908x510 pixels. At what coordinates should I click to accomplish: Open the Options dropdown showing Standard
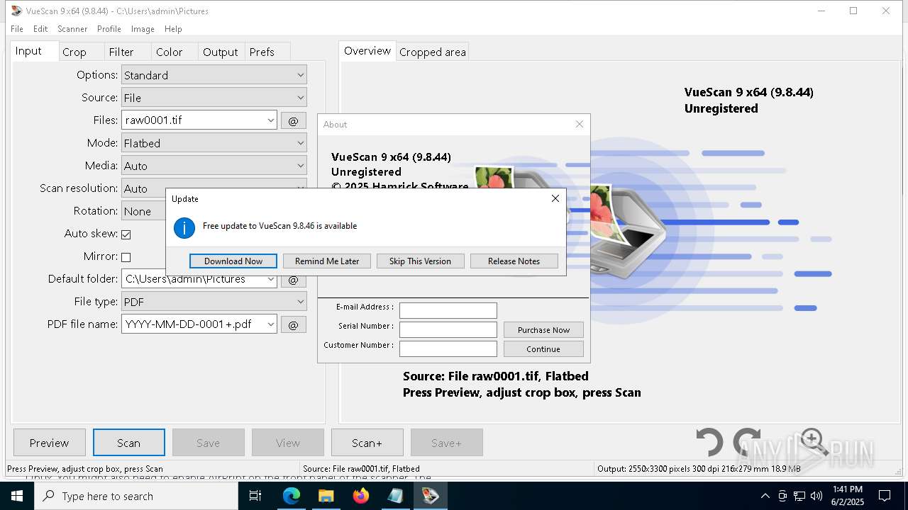pos(214,75)
